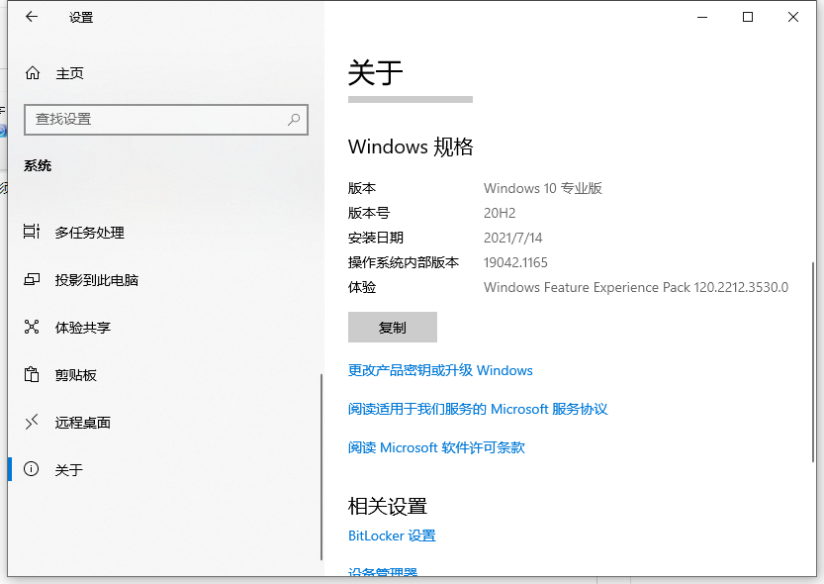Open the 多任务处理 settings page

pos(89,233)
